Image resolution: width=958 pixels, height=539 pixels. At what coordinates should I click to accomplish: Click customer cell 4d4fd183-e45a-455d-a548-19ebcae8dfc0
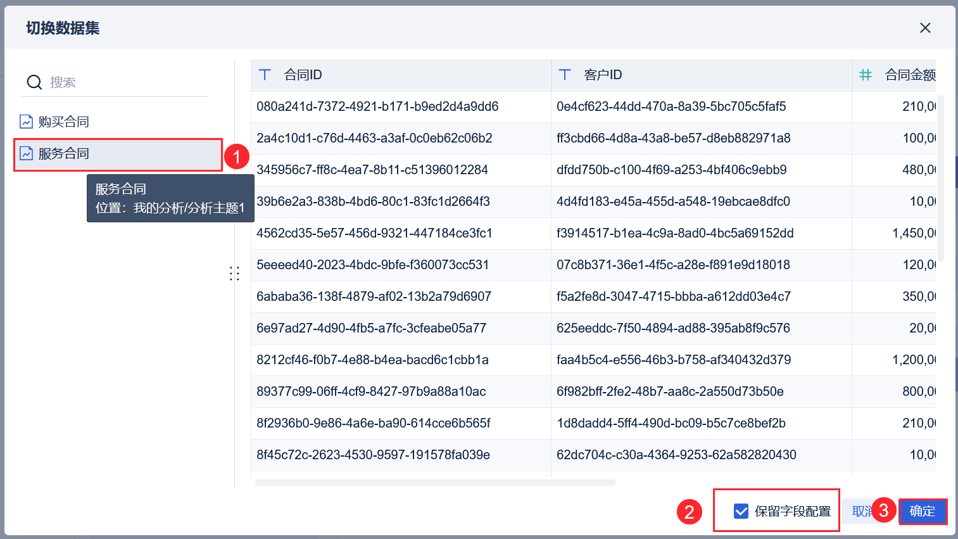click(x=702, y=201)
